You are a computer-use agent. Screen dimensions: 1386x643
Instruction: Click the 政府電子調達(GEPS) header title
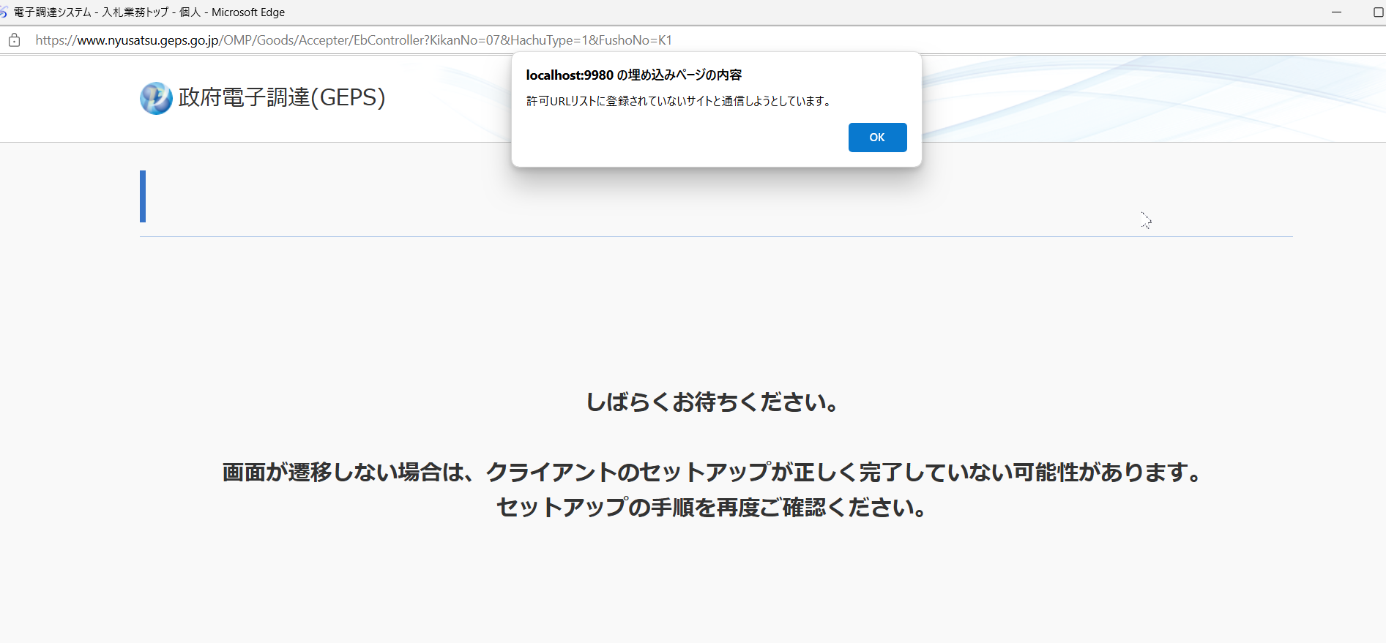tap(282, 97)
